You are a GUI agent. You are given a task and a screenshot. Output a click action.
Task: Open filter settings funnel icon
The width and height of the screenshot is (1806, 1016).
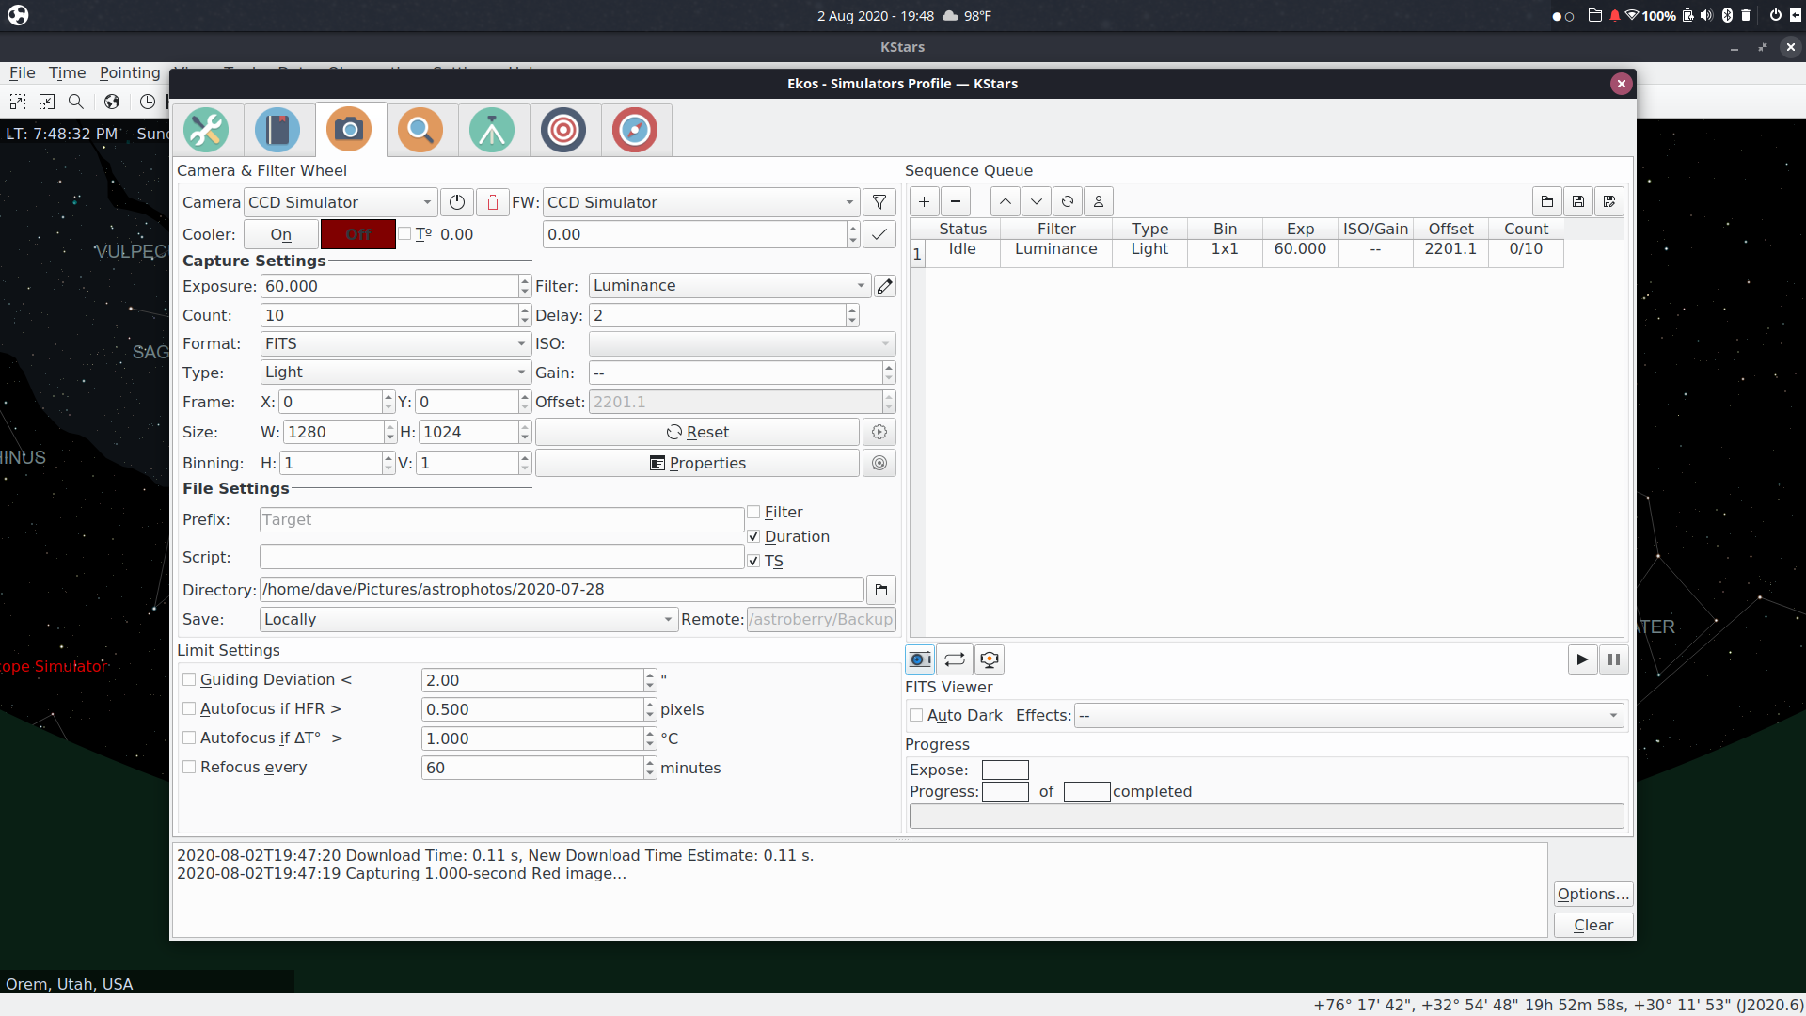pyautogui.click(x=879, y=202)
